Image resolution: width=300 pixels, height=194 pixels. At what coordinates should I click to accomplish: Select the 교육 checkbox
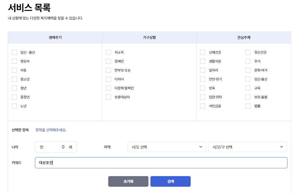click(x=248, y=88)
